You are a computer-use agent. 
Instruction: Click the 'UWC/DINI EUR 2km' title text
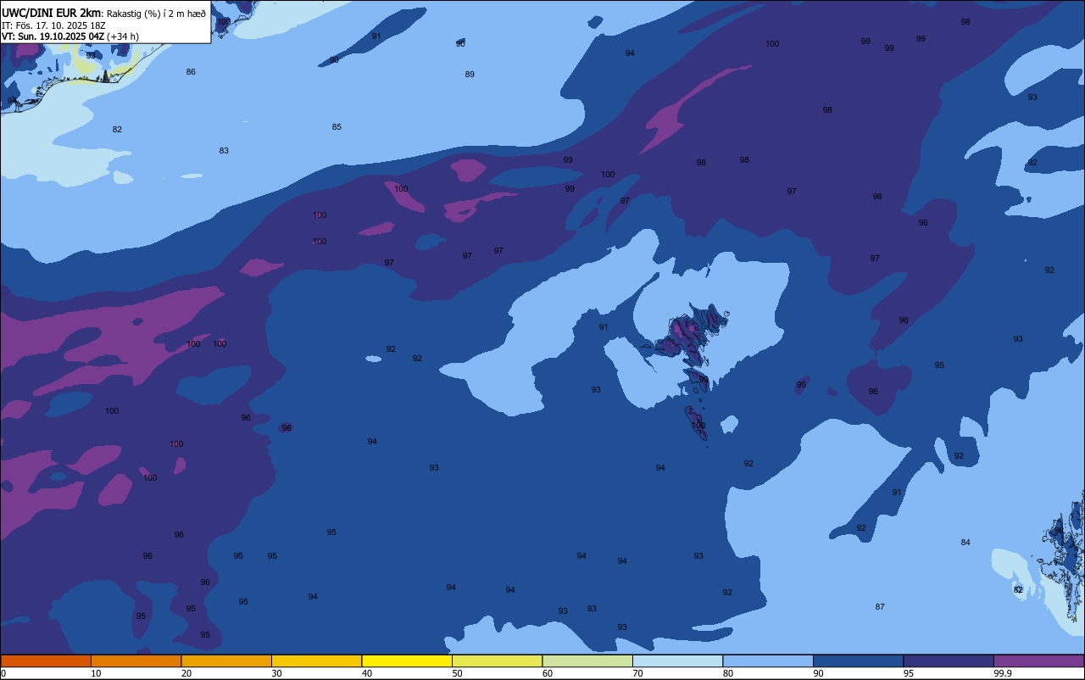52,13
